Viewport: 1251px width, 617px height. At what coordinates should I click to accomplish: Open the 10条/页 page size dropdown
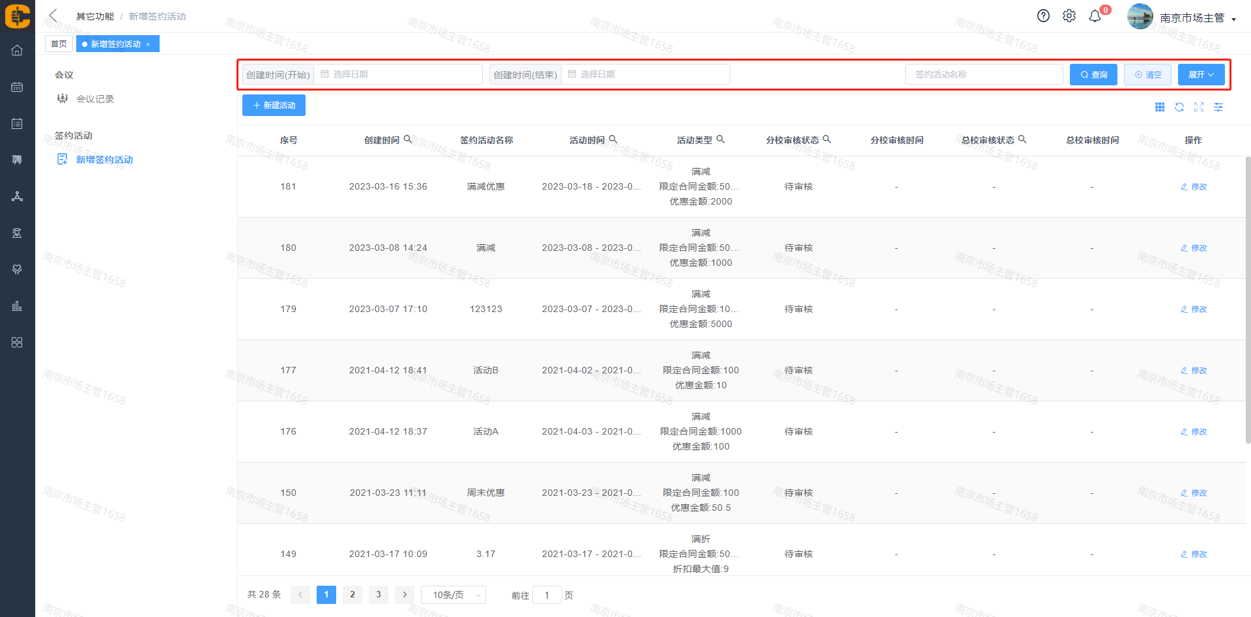(453, 595)
